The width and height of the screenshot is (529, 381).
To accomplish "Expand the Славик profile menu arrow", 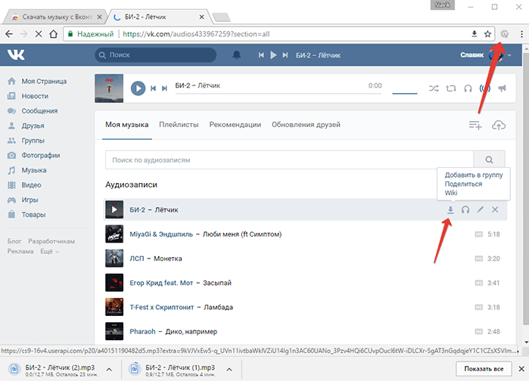I will tap(509, 55).
